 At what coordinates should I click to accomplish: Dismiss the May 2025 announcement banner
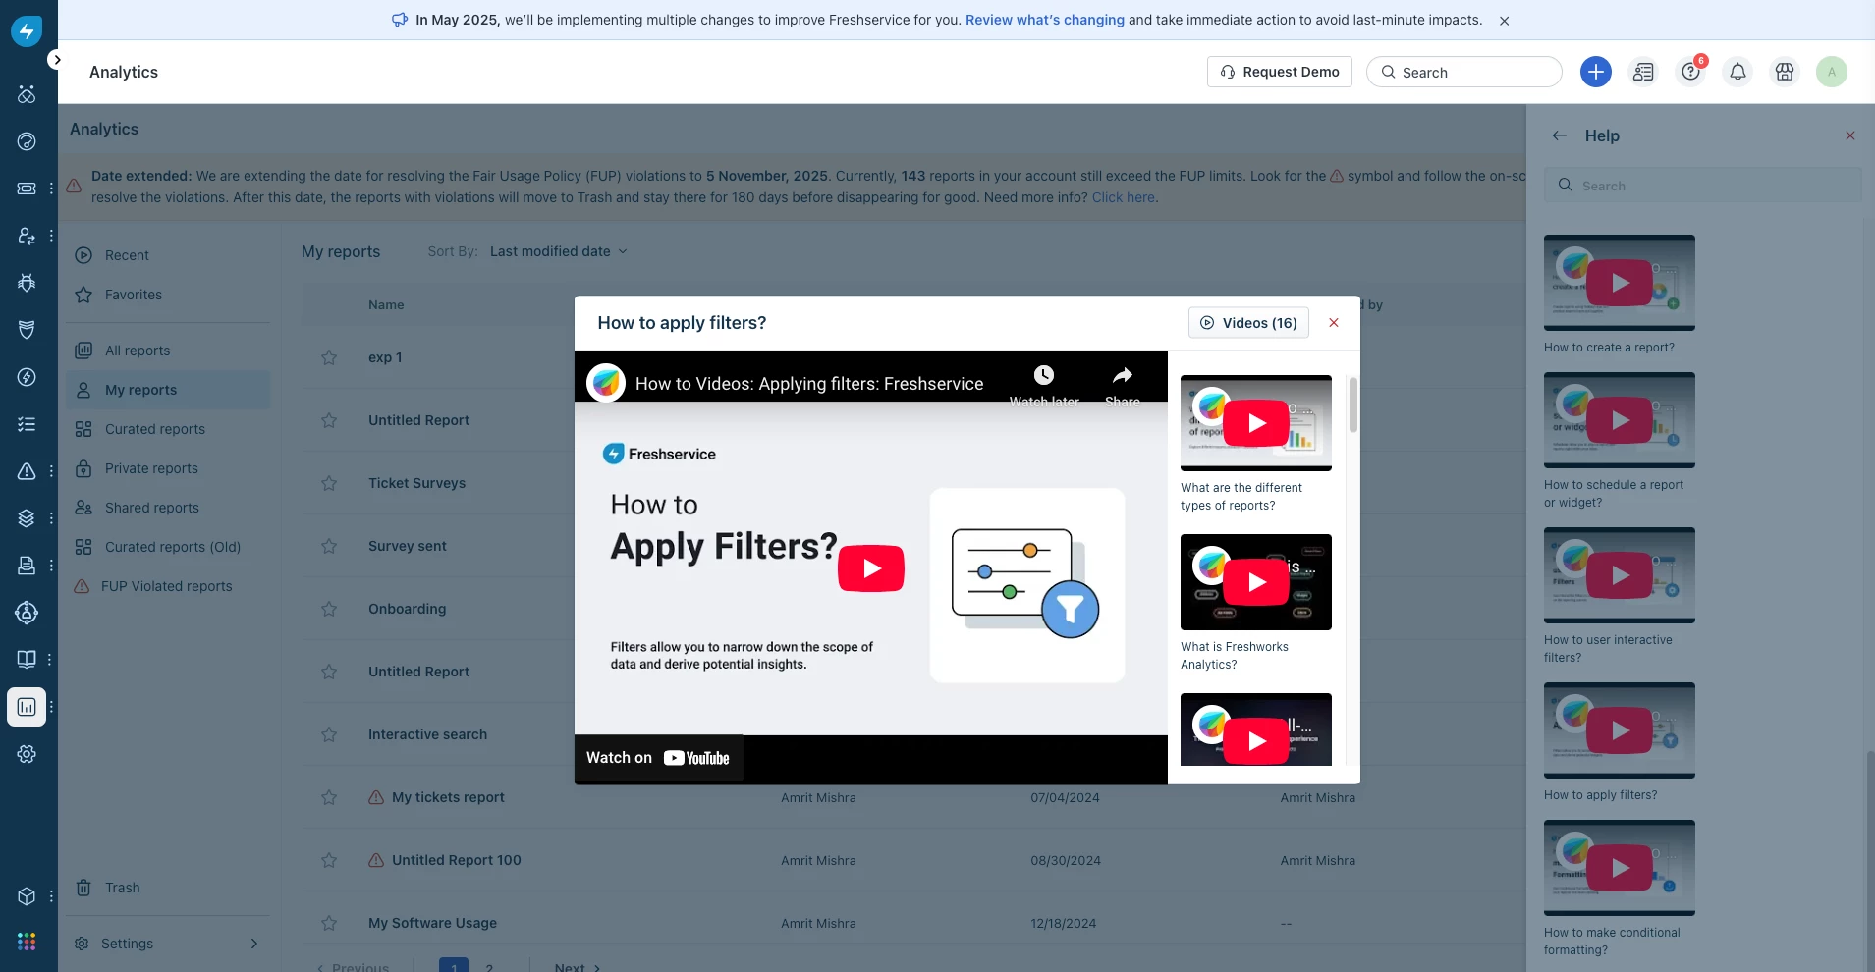tap(1504, 21)
